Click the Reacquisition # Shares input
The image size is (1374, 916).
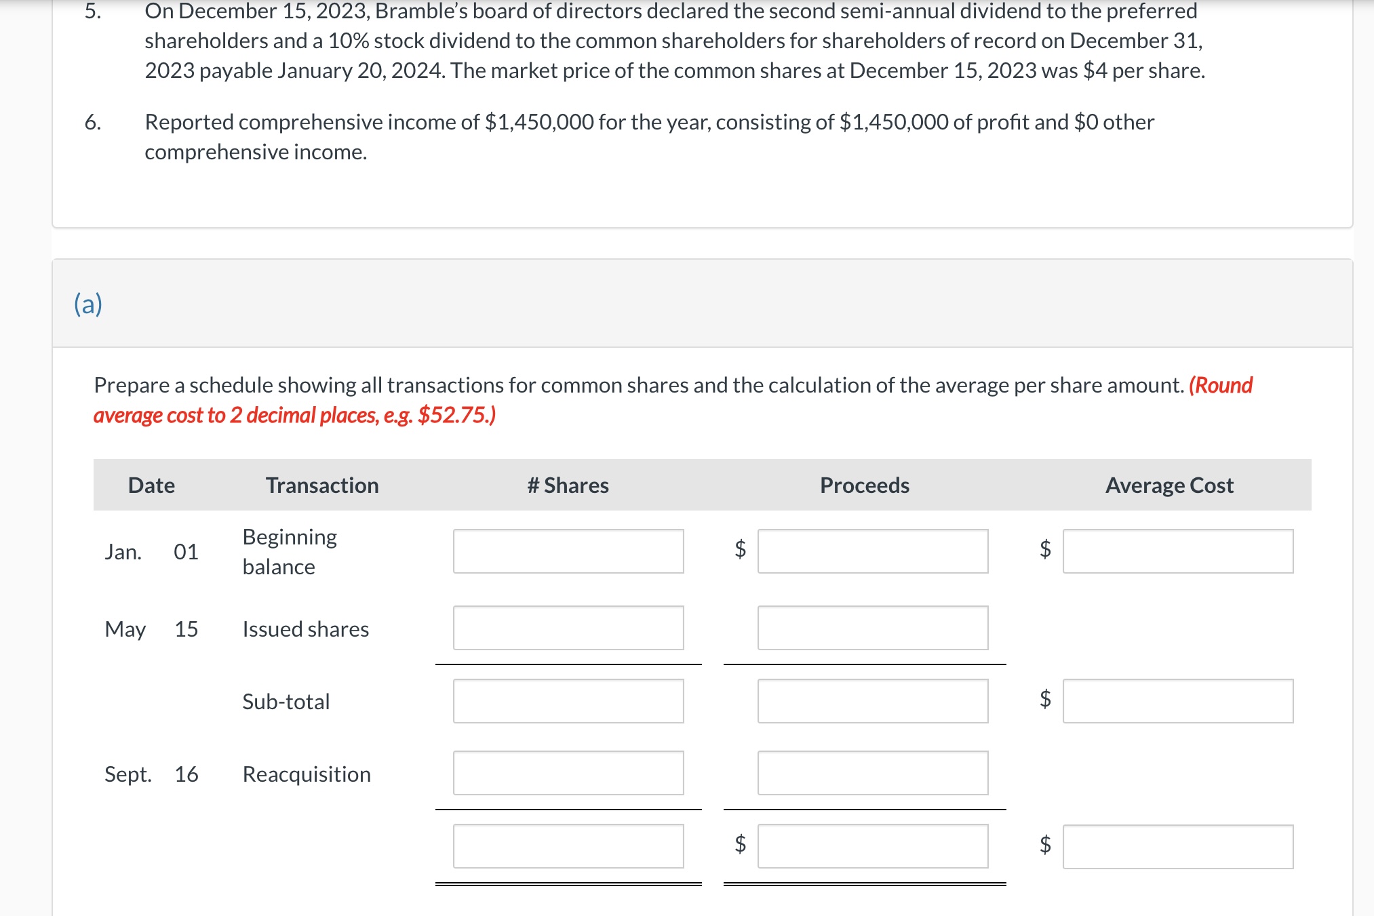click(568, 773)
